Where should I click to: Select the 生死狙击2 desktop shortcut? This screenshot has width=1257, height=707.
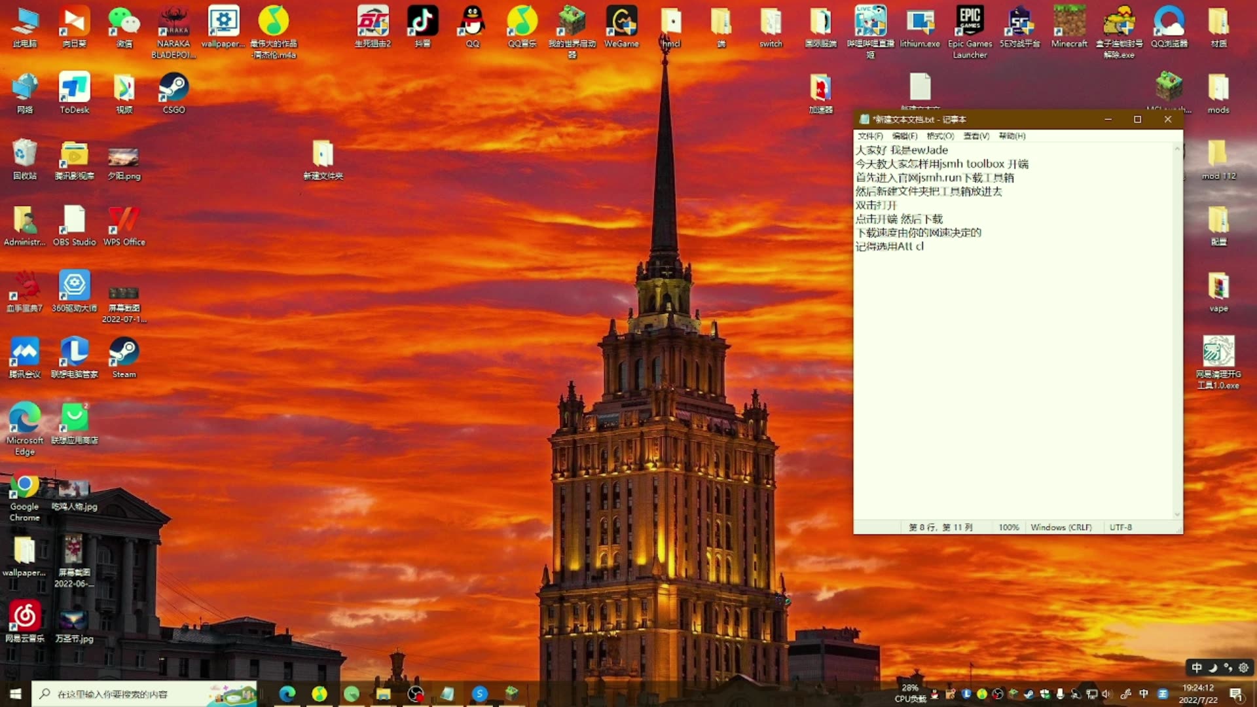(x=373, y=27)
